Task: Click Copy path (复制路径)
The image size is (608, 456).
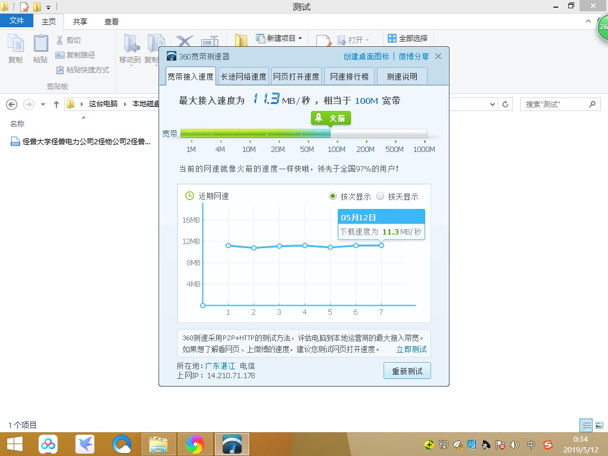Action: point(75,55)
